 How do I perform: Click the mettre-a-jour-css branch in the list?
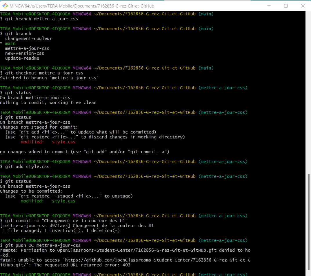coord(27,48)
